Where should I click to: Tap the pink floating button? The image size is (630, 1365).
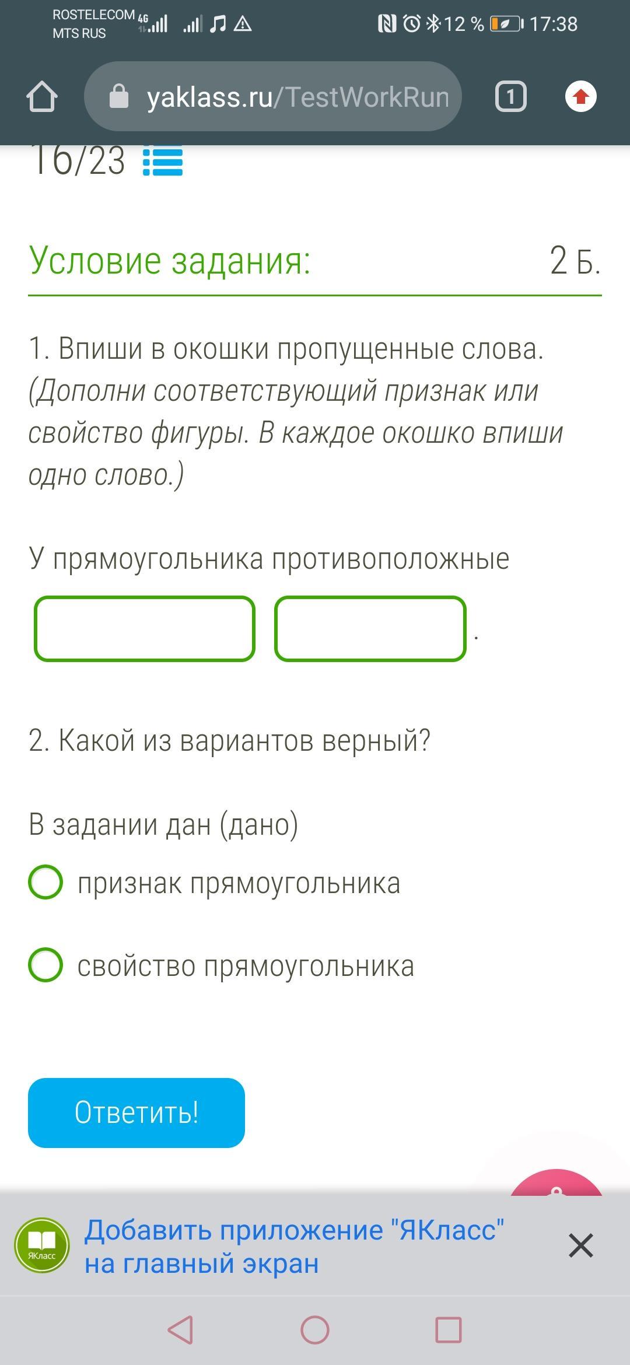[x=555, y=1184]
